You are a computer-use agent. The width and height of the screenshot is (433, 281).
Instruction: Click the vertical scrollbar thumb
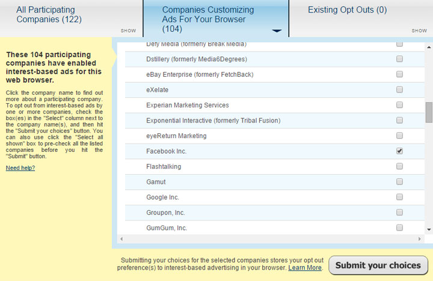(x=429, y=112)
